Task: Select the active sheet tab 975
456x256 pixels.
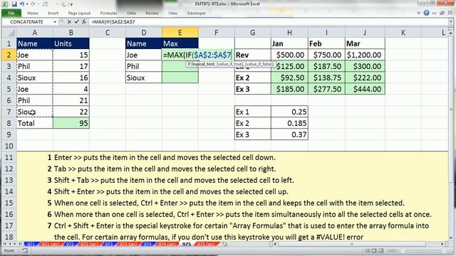Action: (187, 244)
